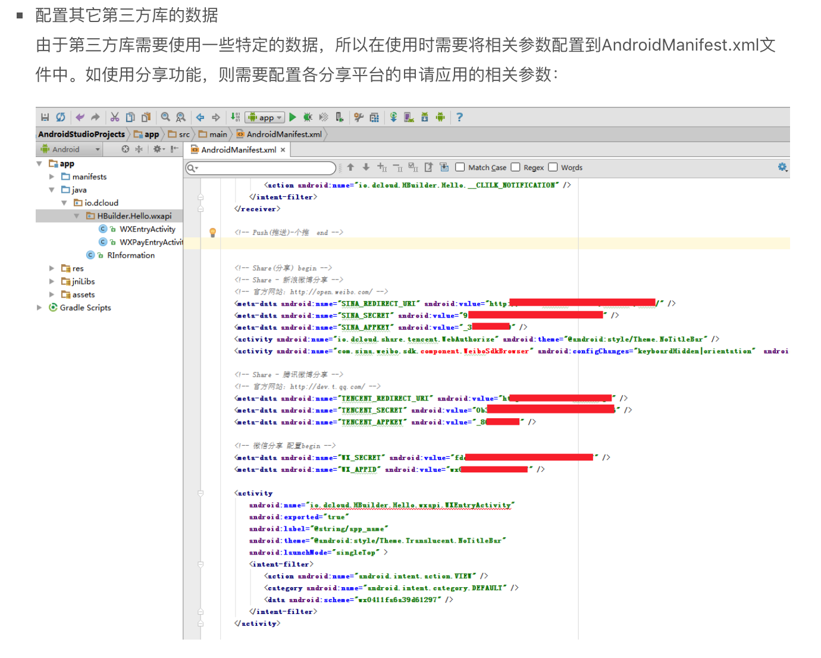Open the app run configuration dropdown

[265, 117]
